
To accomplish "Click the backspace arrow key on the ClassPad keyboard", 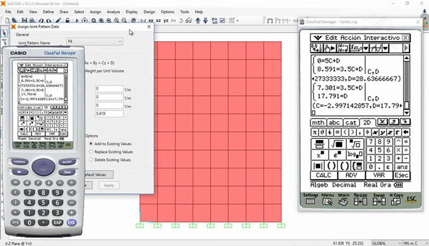I will (406, 132).
